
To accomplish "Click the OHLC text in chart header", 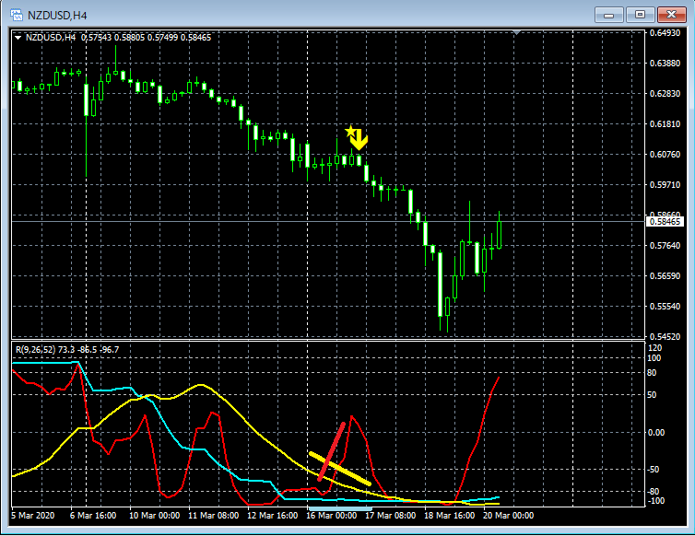I will 147,38.
